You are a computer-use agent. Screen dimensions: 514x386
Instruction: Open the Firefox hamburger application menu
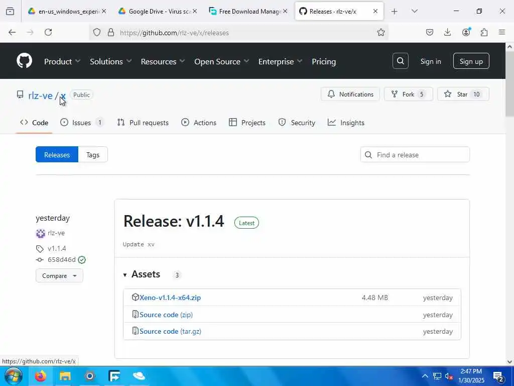pos(502,32)
